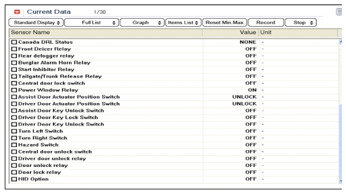The height and width of the screenshot is (194, 346).
Task: Click the OFF value for Turn Left Switch
Action: (251, 131)
